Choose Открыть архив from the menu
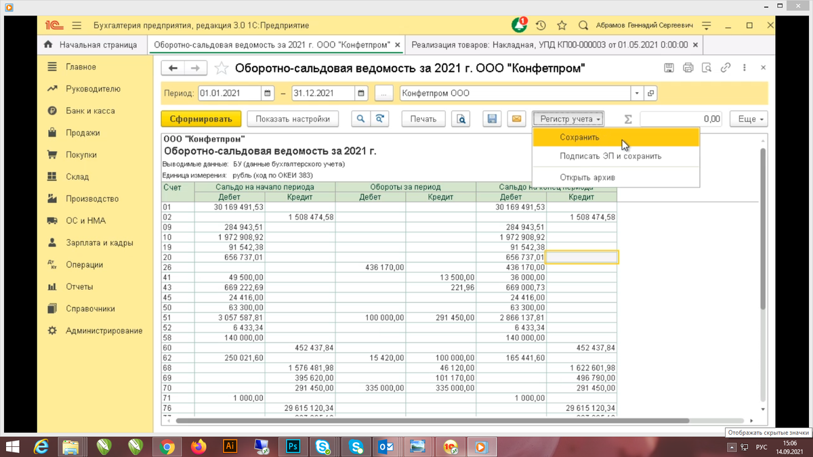Image resolution: width=813 pixels, height=457 pixels. point(616,177)
